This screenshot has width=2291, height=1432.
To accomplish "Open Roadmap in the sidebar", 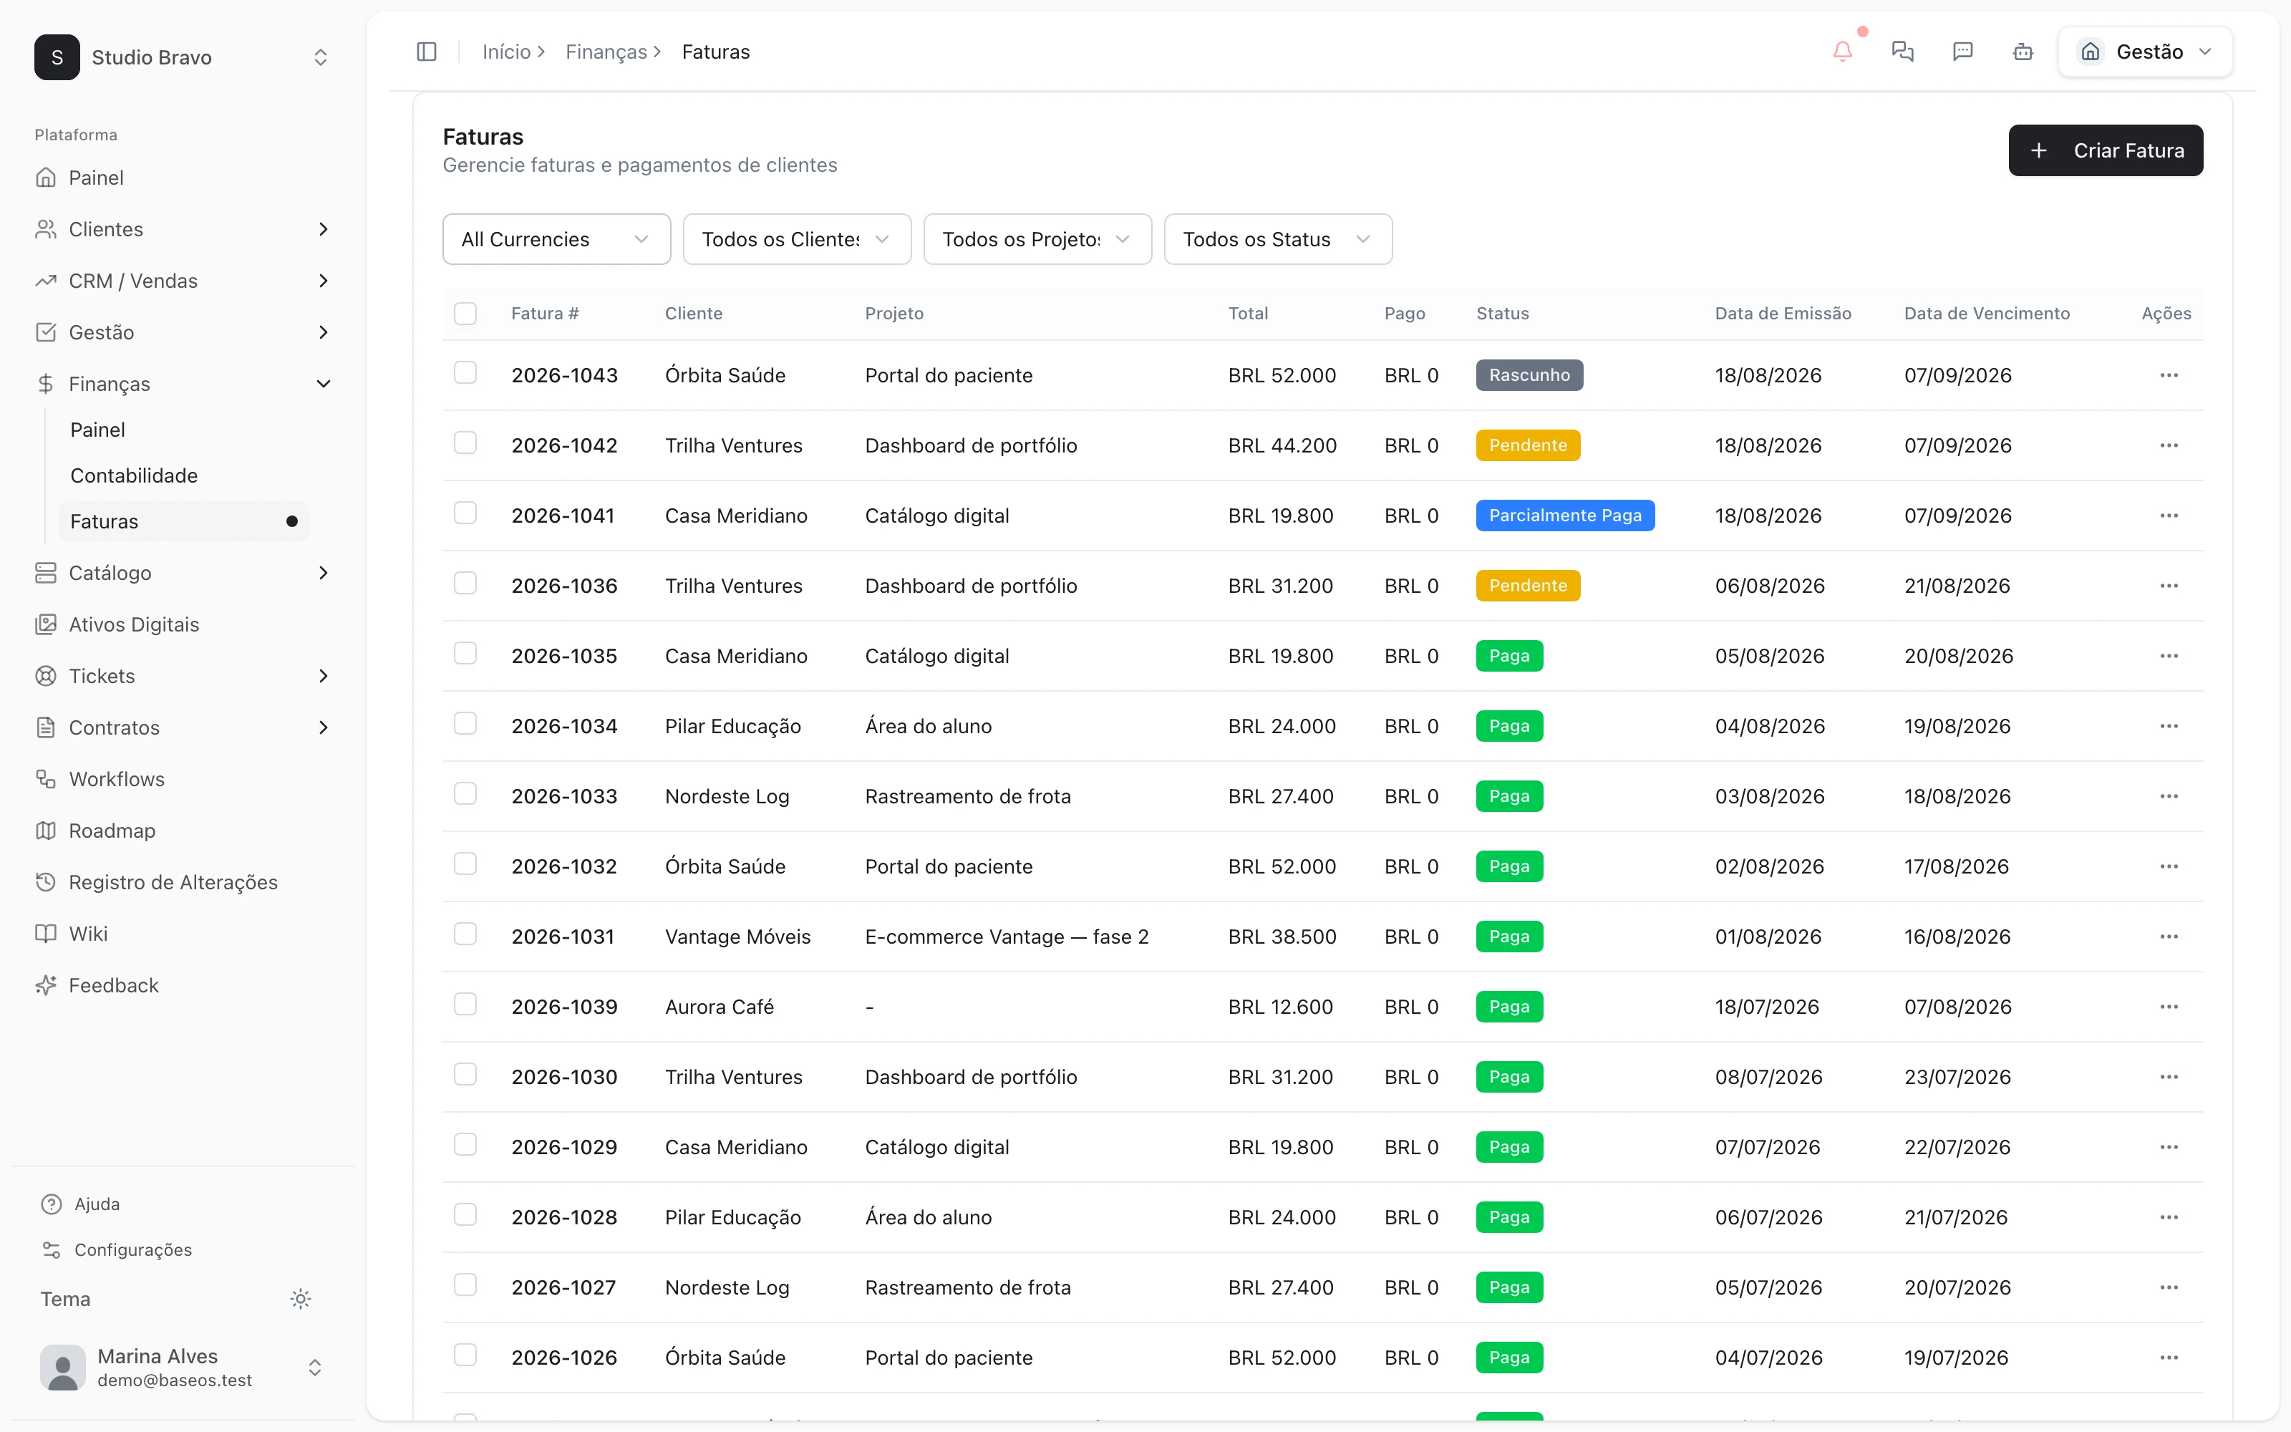I will pyautogui.click(x=183, y=831).
